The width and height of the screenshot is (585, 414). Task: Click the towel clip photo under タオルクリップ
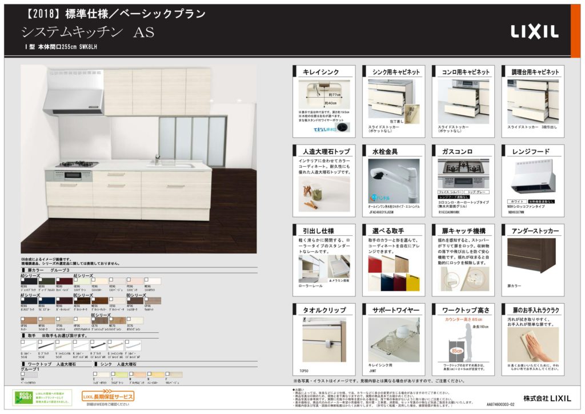[x=324, y=339]
